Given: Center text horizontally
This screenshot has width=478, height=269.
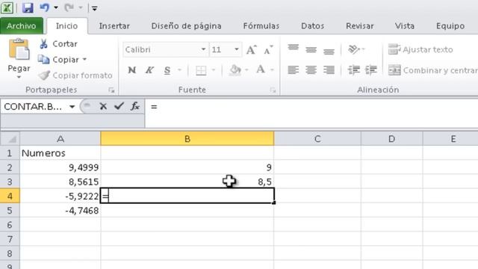Looking at the screenshot, I should tap(311, 70).
